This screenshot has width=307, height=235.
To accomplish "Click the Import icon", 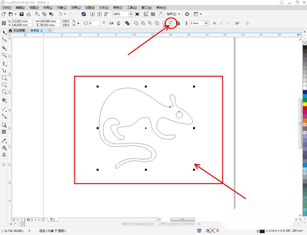I will coord(92,14).
